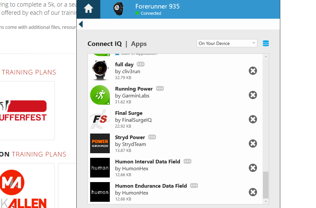Click author by FinalSurgeIQ
This screenshot has height=208, width=316.
pos(133,120)
